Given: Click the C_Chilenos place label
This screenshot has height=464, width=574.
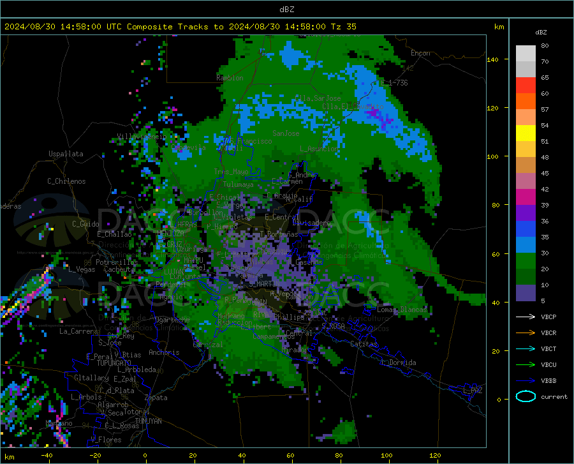Looking at the screenshot, I should 66,181.
